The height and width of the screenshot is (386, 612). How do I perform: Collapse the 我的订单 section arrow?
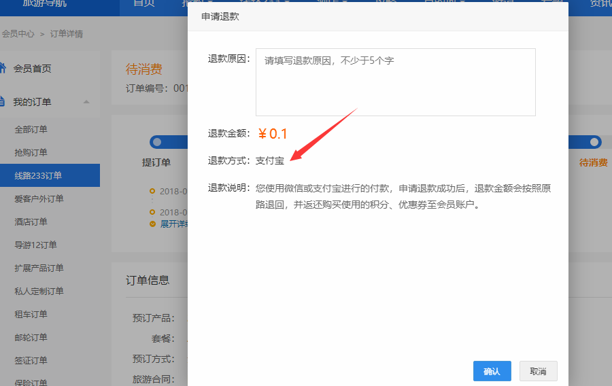pyautogui.click(x=86, y=102)
